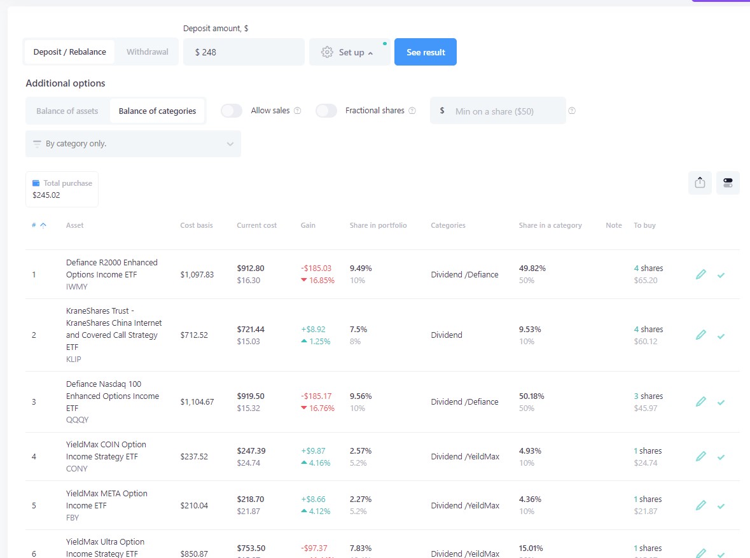Switch to Balance of assets tab
750x558 pixels.
(x=67, y=111)
